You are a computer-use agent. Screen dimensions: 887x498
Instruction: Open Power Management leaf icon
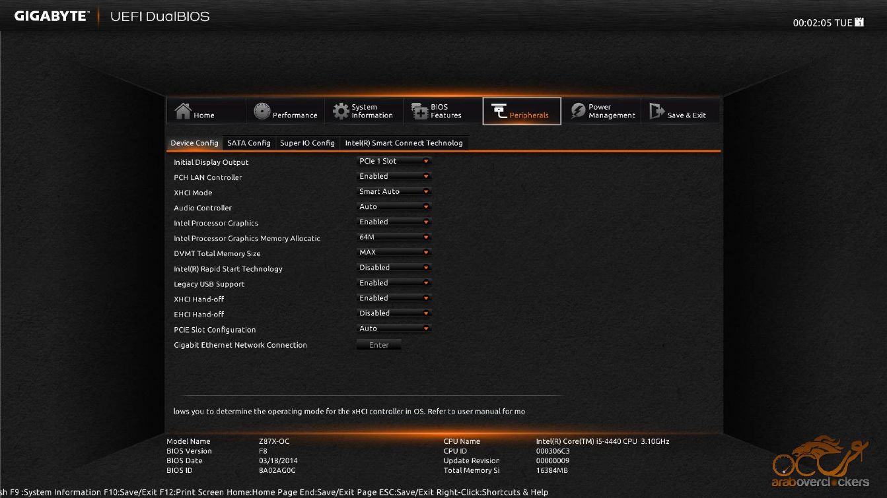coord(579,111)
